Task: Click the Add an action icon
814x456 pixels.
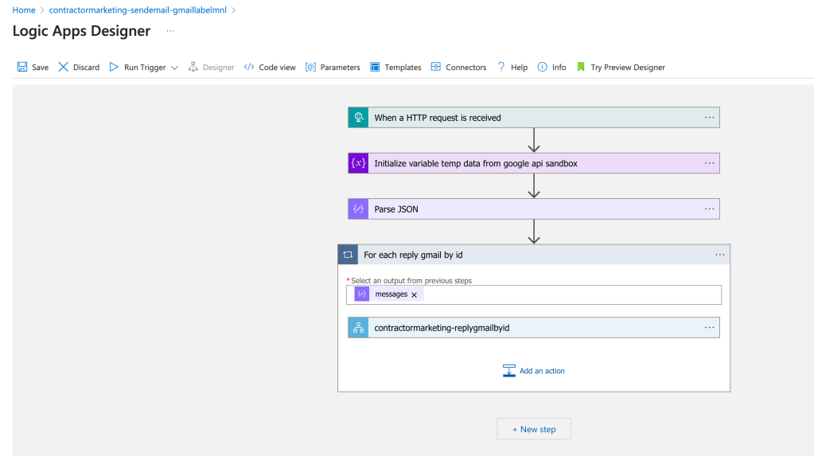Action: pos(508,370)
